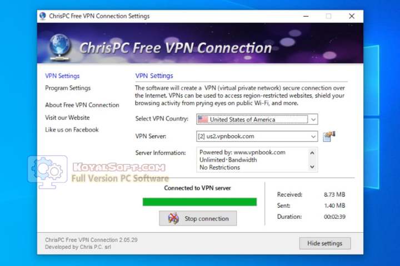Click the Received value 8.73 MB
The height and width of the screenshot is (266, 400).
pos(334,195)
